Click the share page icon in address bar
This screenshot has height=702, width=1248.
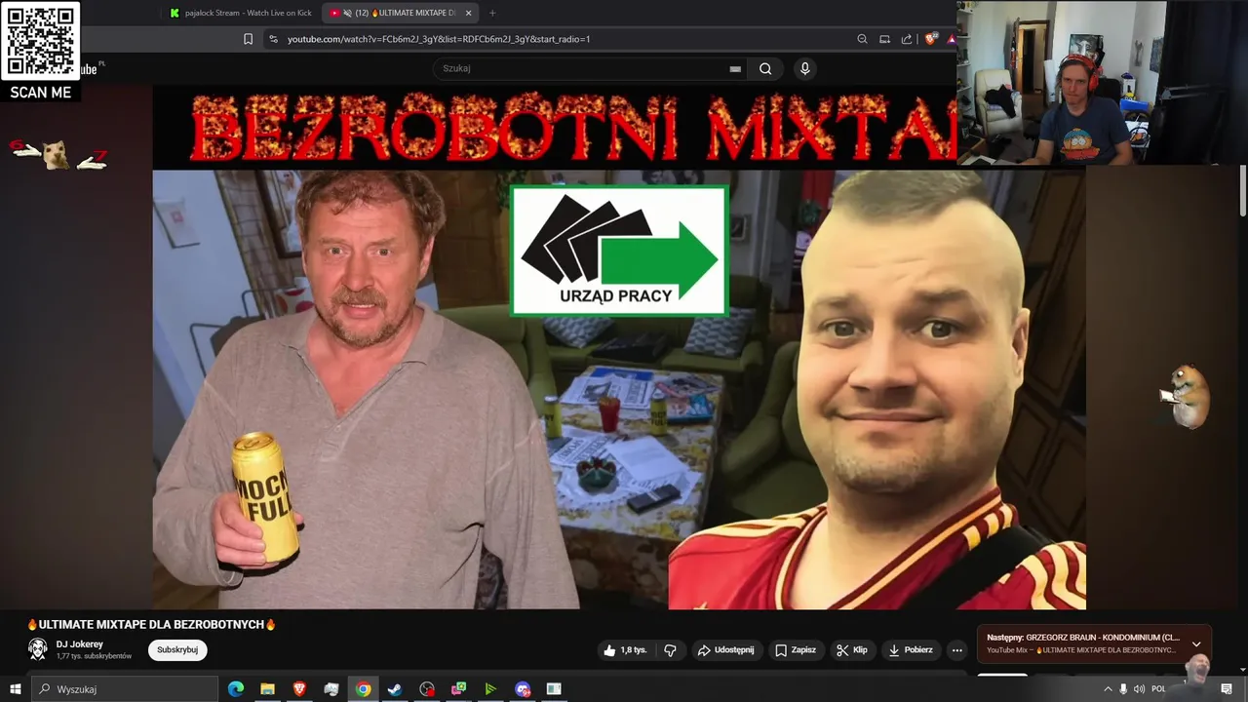(x=907, y=39)
